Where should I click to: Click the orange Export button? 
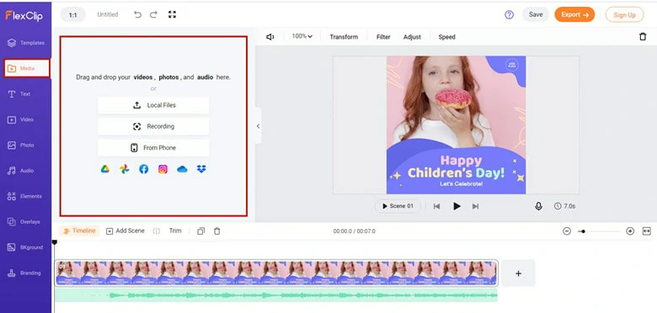point(574,14)
